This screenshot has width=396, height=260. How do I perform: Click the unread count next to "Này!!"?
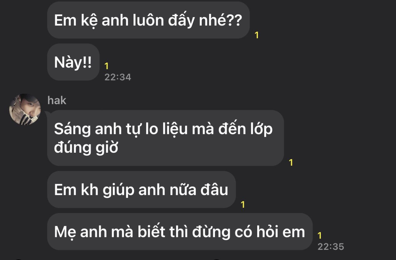click(107, 66)
